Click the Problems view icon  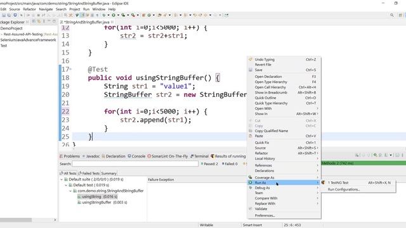pyautogui.click(x=62, y=156)
